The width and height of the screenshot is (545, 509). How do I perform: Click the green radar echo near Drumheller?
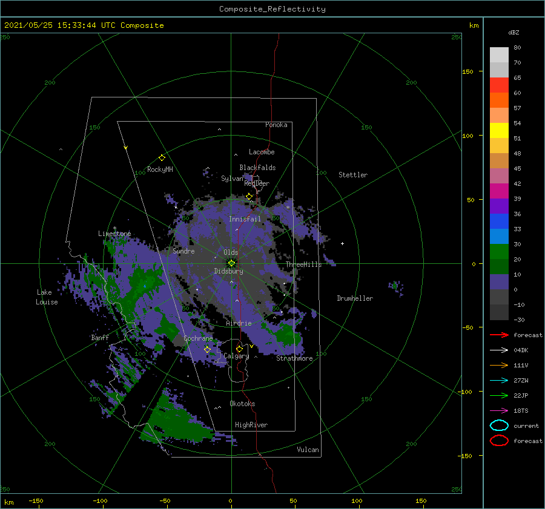(x=395, y=286)
